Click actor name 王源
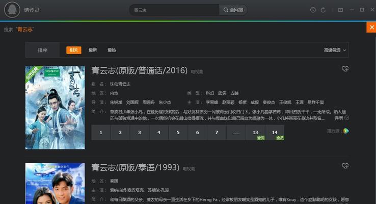The width and height of the screenshot is (376, 204). pyautogui.click(x=300, y=102)
